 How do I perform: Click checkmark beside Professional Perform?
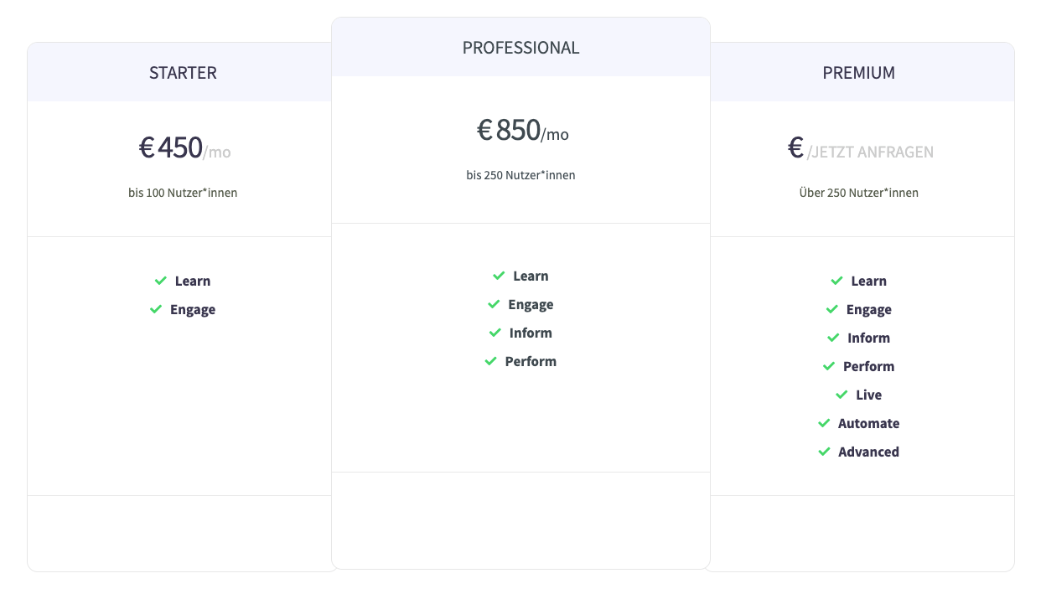(x=490, y=361)
